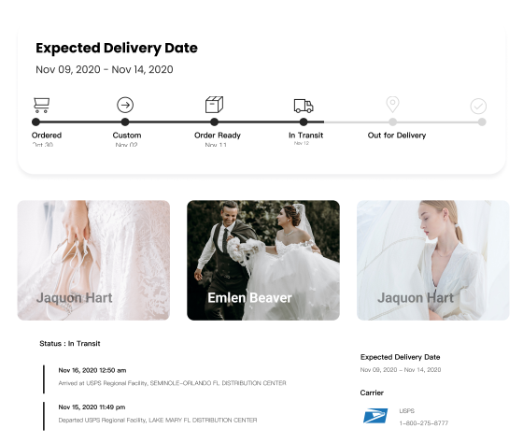Click the delivery truck In Transit icon
The height and width of the screenshot is (443, 523).
[x=304, y=106]
